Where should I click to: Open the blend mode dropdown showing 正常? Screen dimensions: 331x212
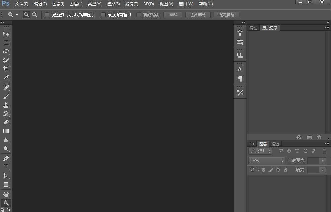pyautogui.click(x=266, y=160)
